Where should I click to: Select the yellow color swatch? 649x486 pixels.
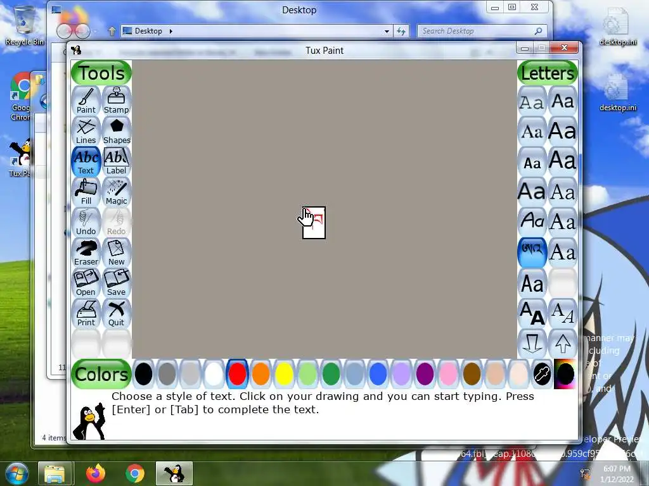[x=285, y=374]
